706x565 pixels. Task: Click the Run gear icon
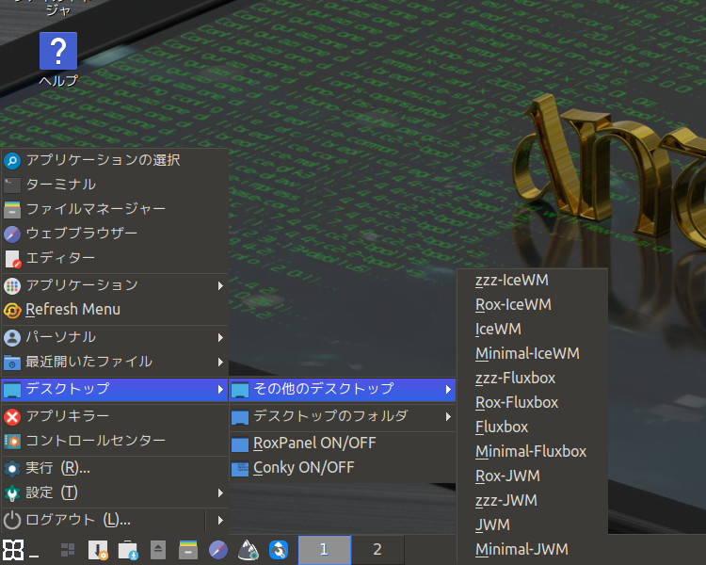point(12,469)
